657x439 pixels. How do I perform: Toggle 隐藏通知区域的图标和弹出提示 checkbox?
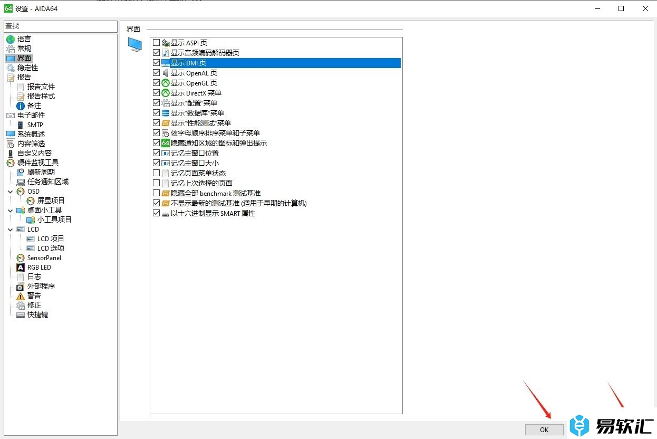(x=156, y=143)
